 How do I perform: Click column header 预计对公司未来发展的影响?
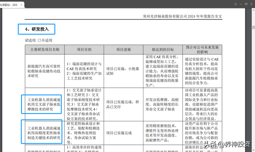pos(202,50)
